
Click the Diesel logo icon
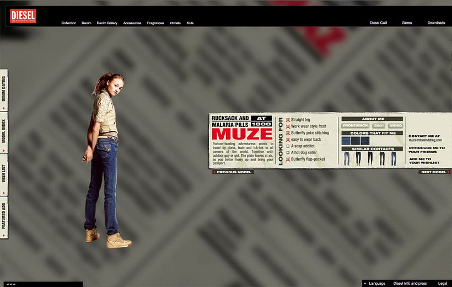click(x=23, y=16)
